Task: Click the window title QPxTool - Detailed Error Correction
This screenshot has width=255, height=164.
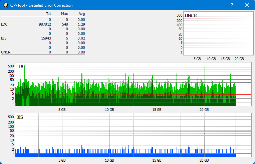Action: tap(41, 5)
